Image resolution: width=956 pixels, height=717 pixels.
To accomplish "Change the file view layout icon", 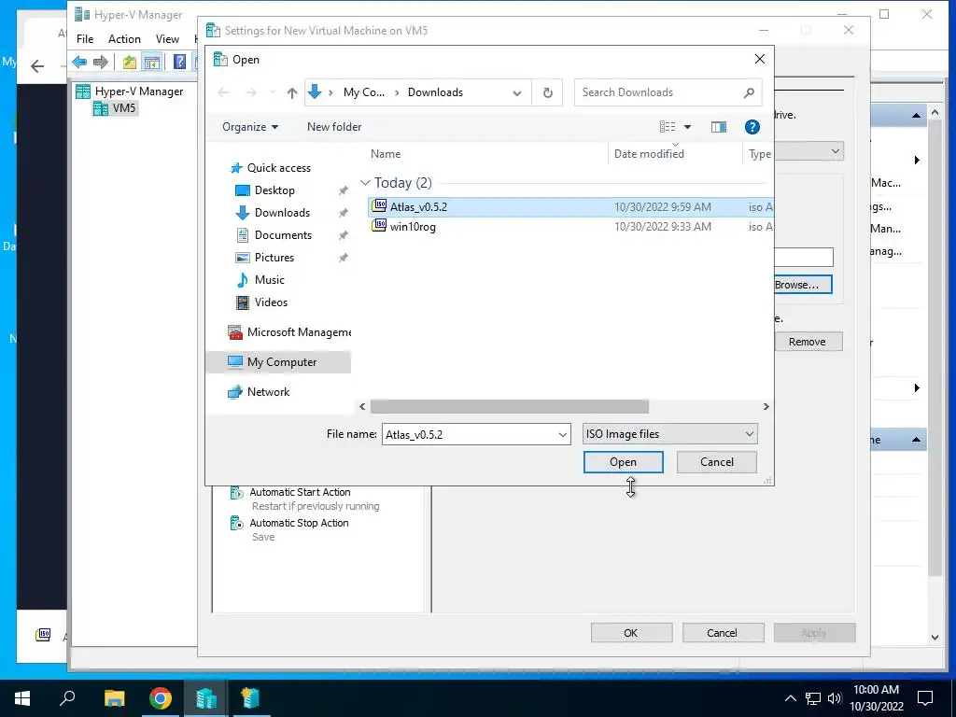I will click(668, 127).
